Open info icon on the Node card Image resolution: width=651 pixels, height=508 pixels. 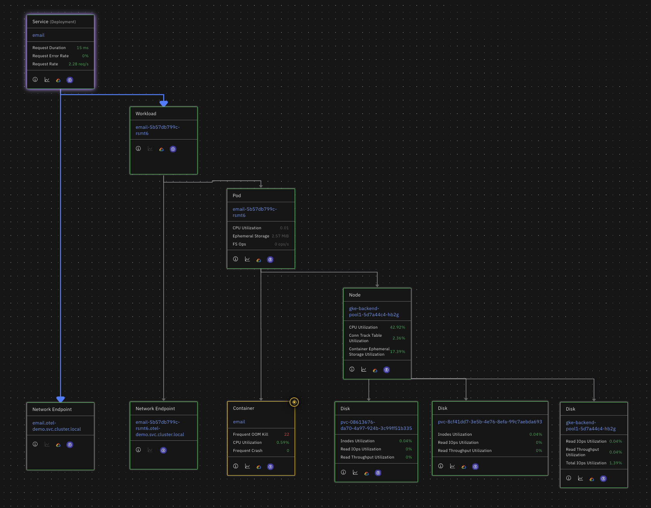pos(352,369)
